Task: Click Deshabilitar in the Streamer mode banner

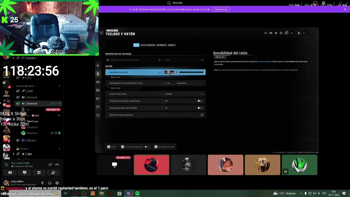Action: pyautogui.click(x=221, y=9)
